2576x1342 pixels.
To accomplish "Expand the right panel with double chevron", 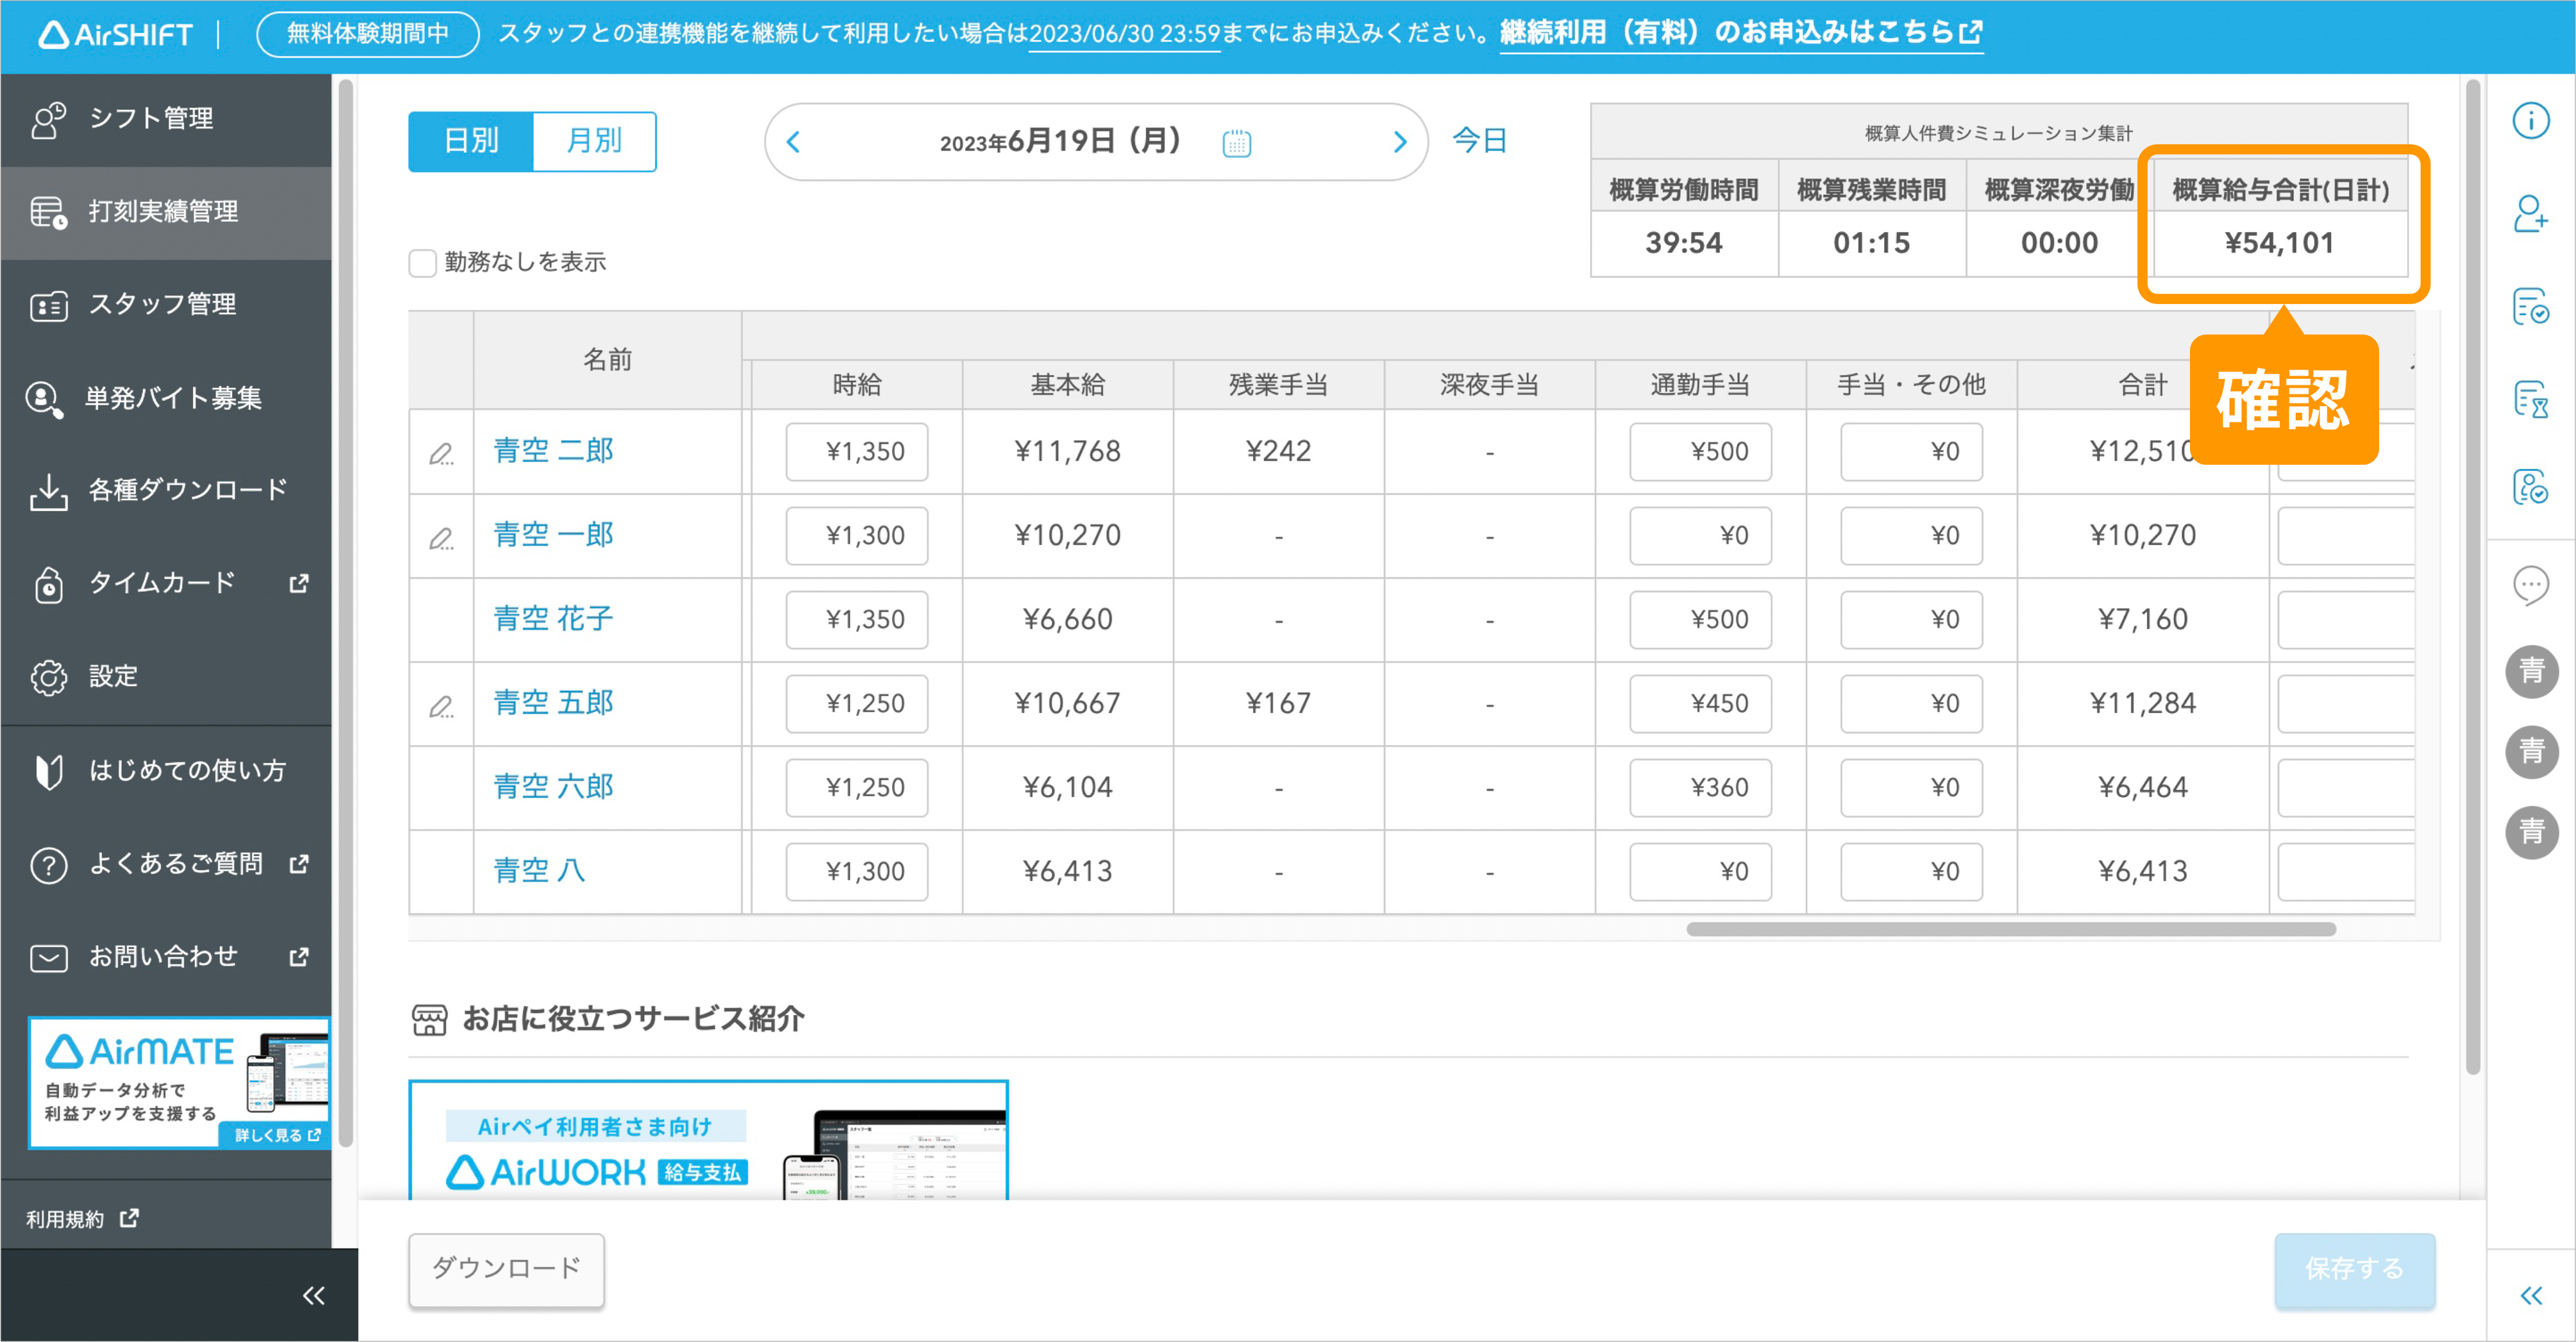I will coord(2531,1296).
